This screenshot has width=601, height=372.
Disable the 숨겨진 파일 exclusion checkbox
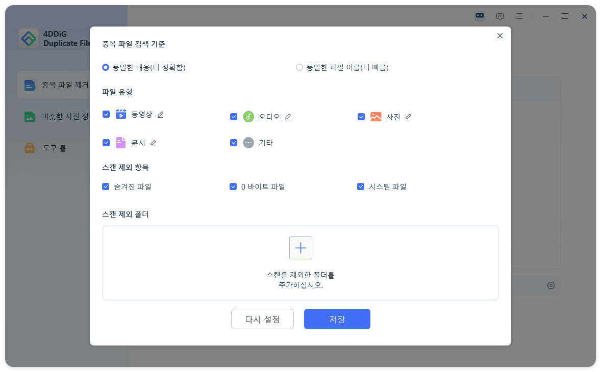[x=106, y=187]
